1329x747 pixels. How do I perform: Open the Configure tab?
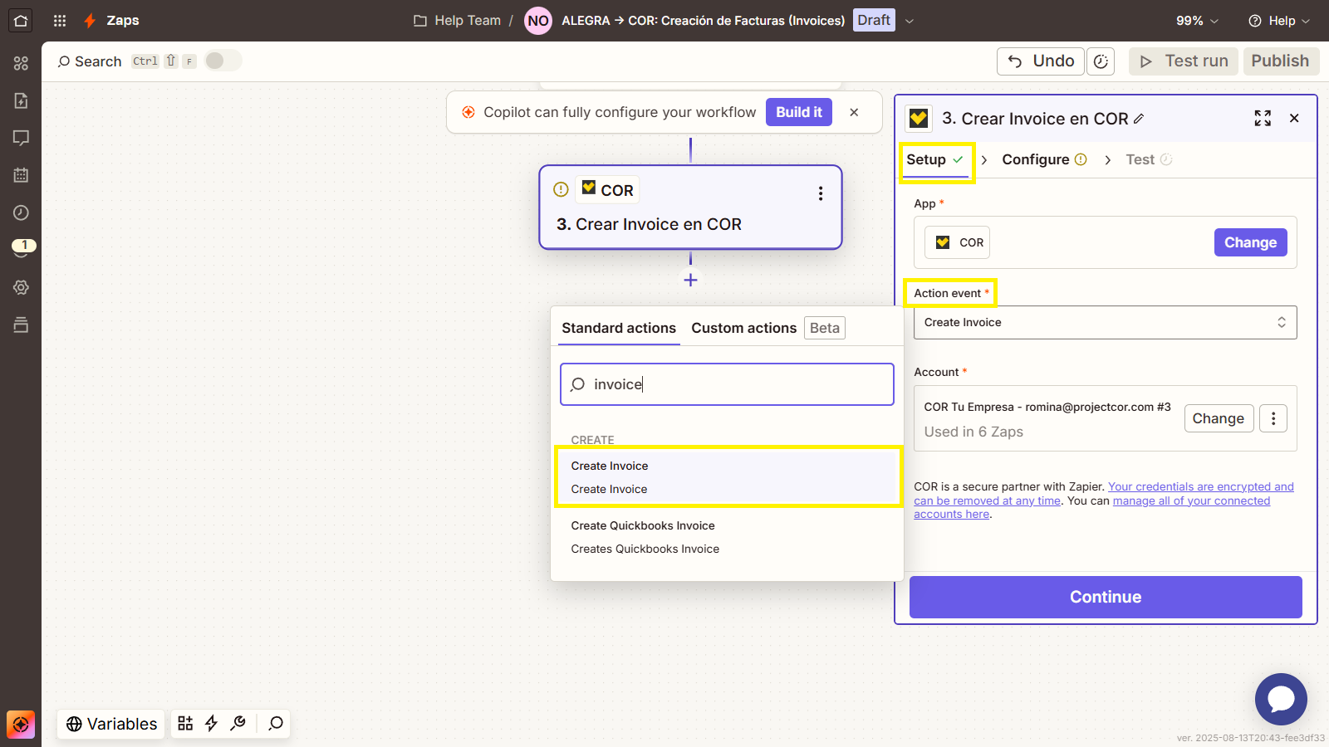[x=1044, y=159]
